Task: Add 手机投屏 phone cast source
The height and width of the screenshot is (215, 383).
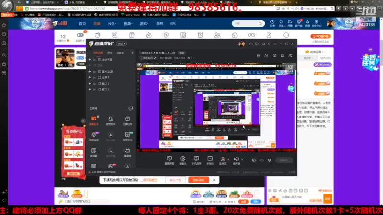Action: (x=196, y=161)
